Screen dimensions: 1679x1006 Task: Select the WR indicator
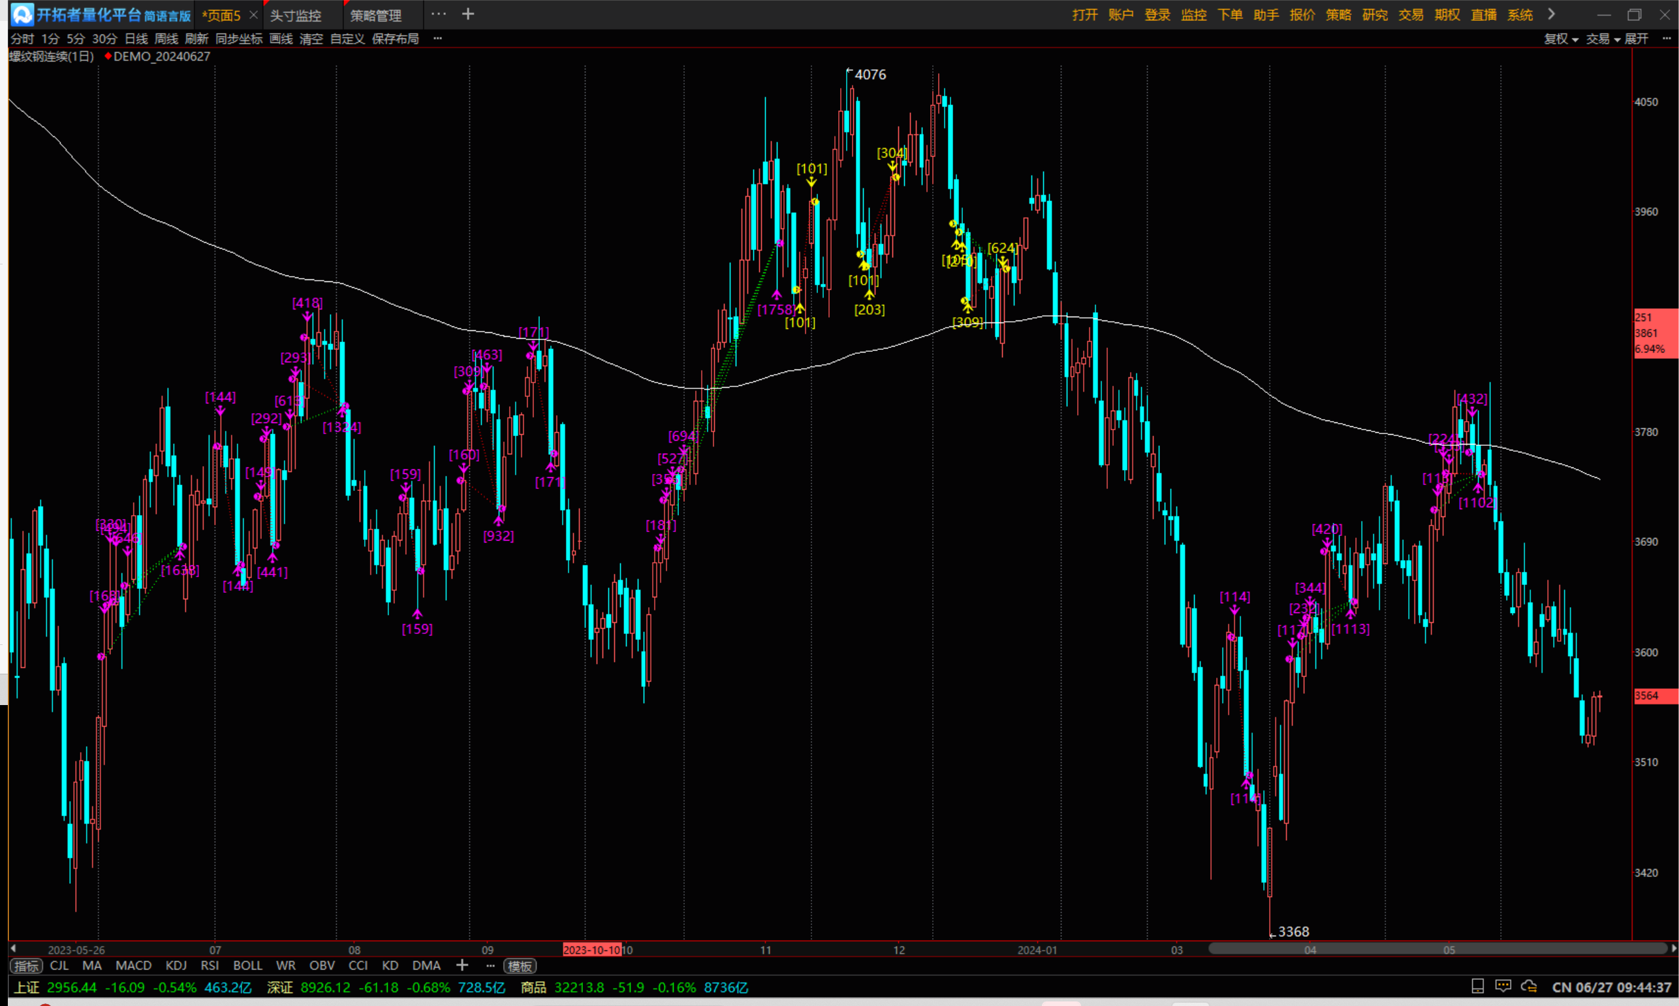285,965
